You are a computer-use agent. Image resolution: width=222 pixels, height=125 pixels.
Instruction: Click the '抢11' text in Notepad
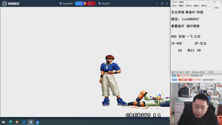click(x=191, y=51)
